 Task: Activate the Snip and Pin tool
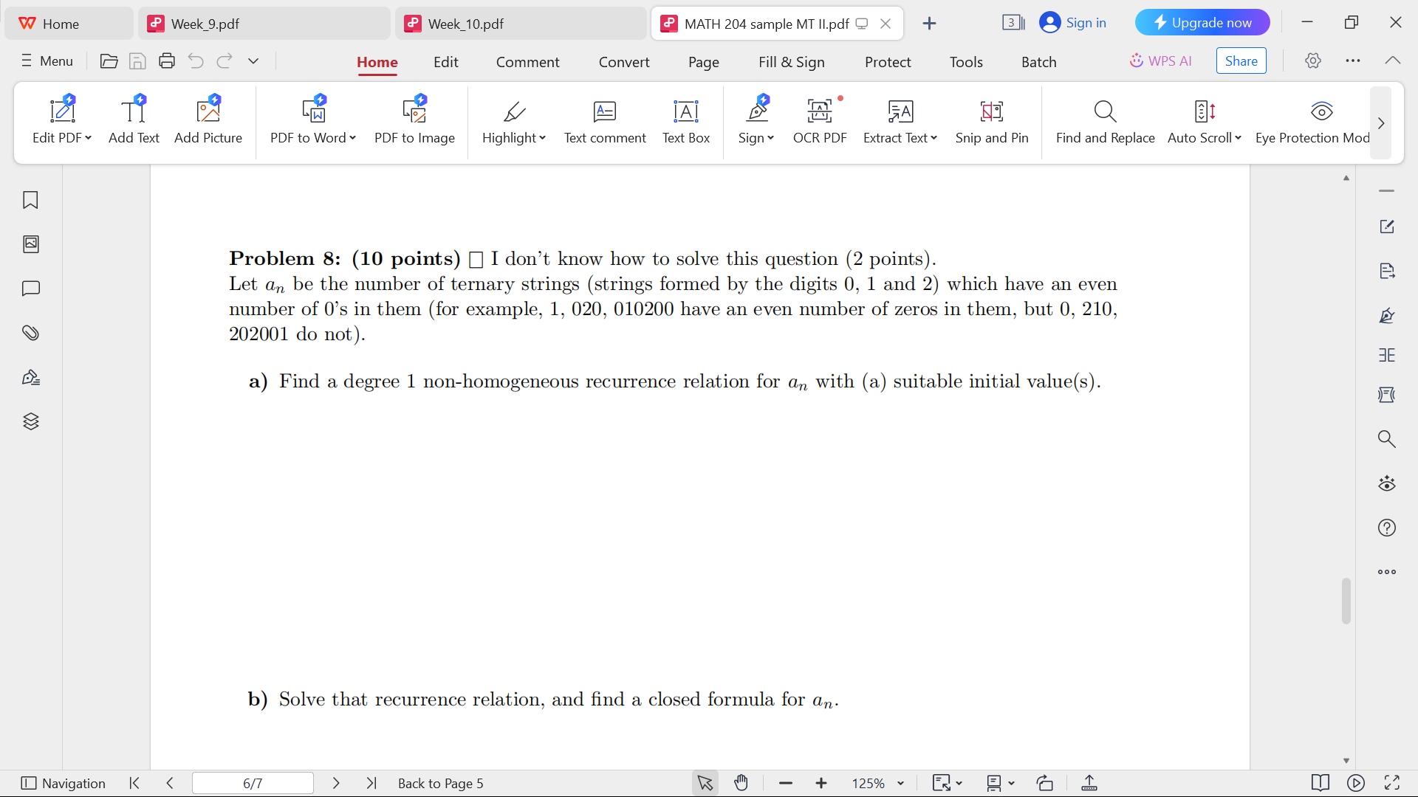coord(991,122)
